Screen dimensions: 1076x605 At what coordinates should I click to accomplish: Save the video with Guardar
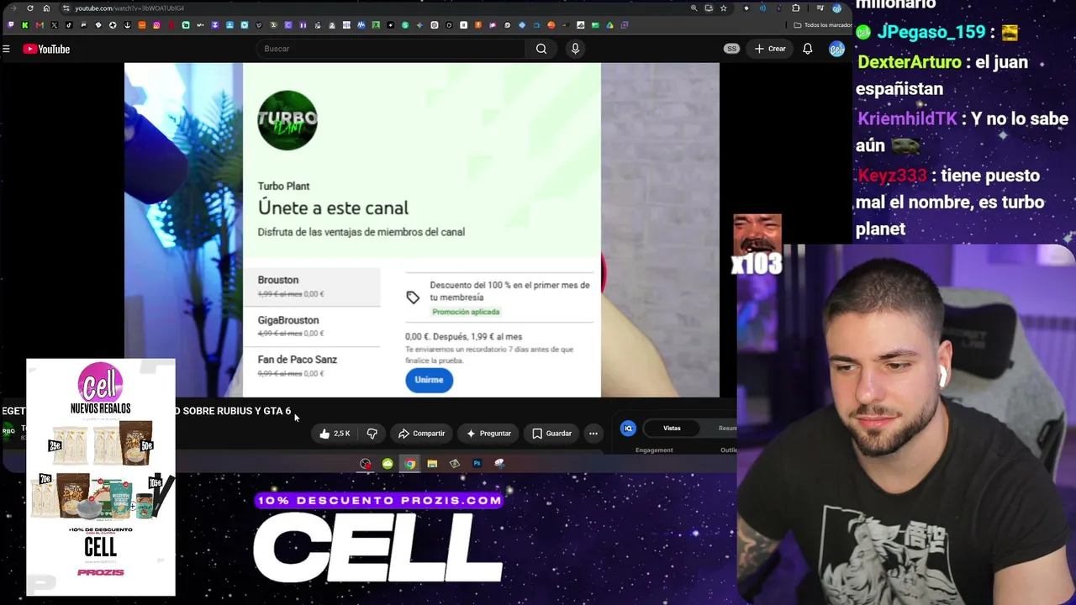[x=551, y=434]
